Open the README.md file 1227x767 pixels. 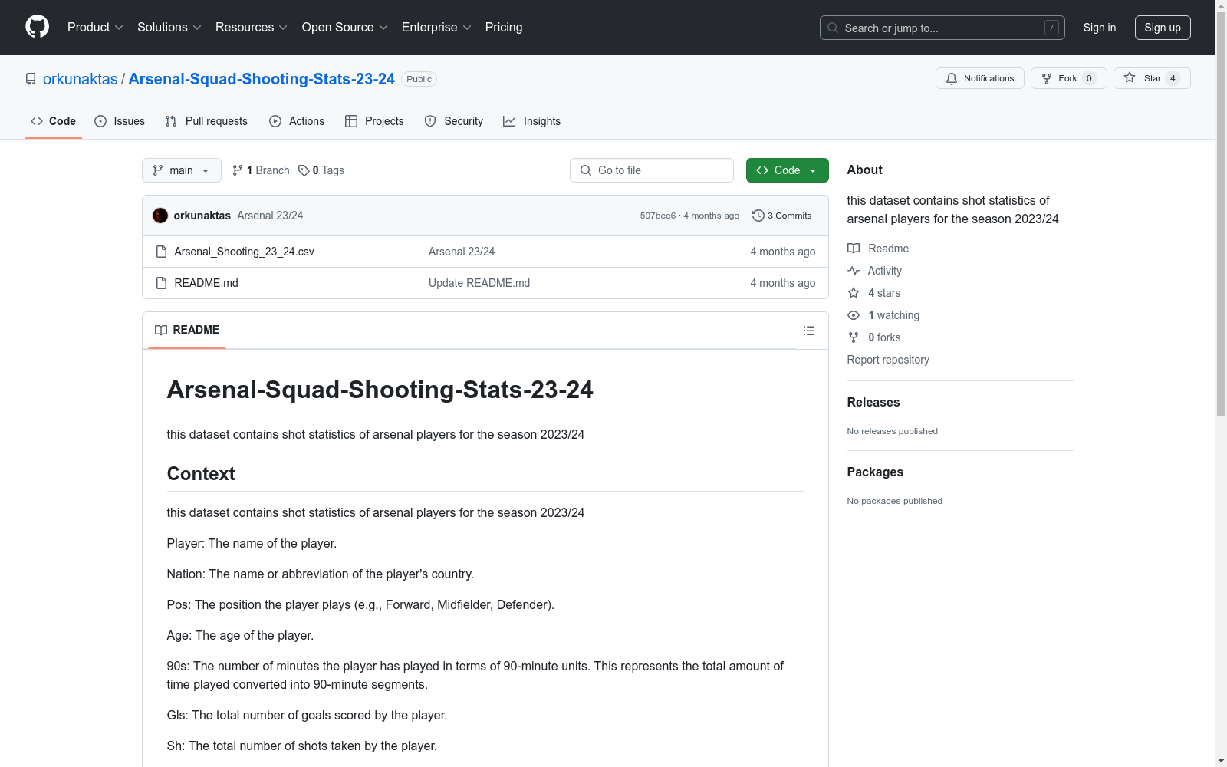[x=206, y=283]
